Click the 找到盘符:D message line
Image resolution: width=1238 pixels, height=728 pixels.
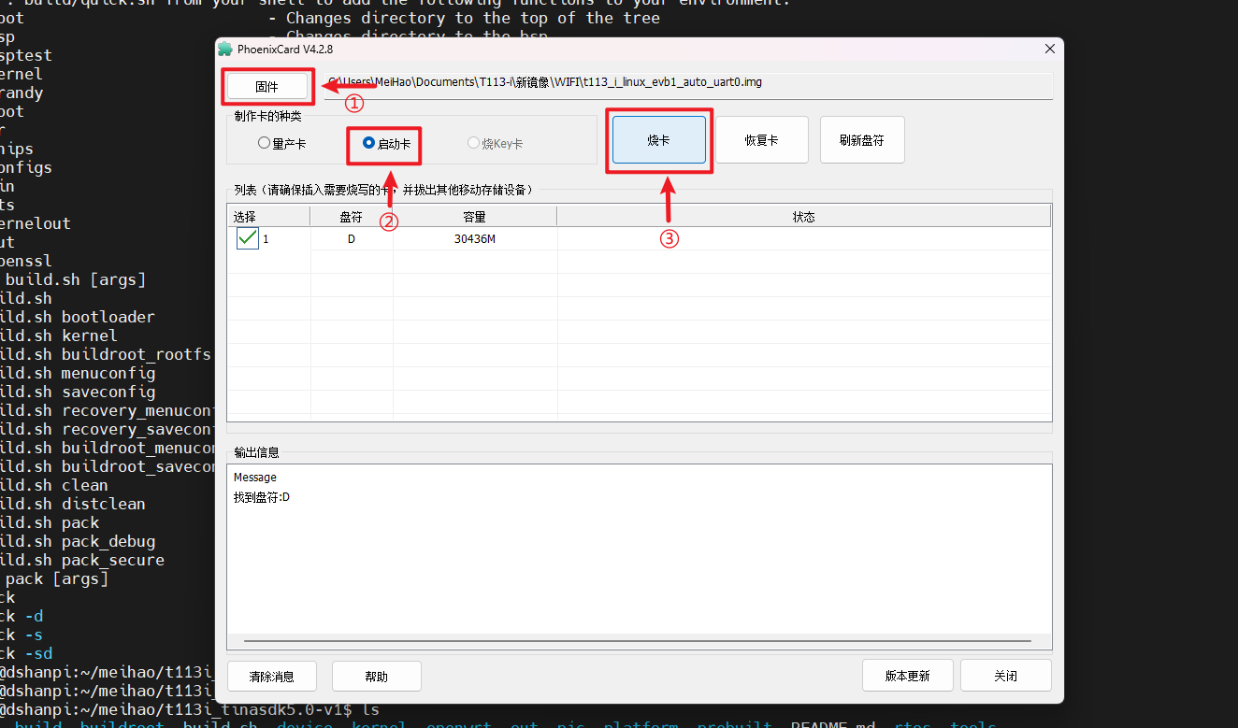[262, 497]
